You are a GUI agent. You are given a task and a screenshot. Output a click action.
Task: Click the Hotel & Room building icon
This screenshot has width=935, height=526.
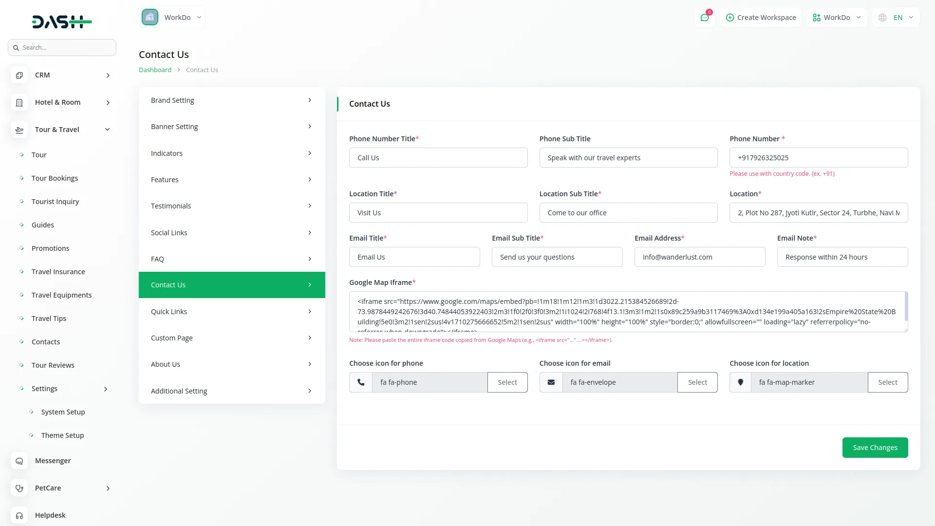click(19, 102)
